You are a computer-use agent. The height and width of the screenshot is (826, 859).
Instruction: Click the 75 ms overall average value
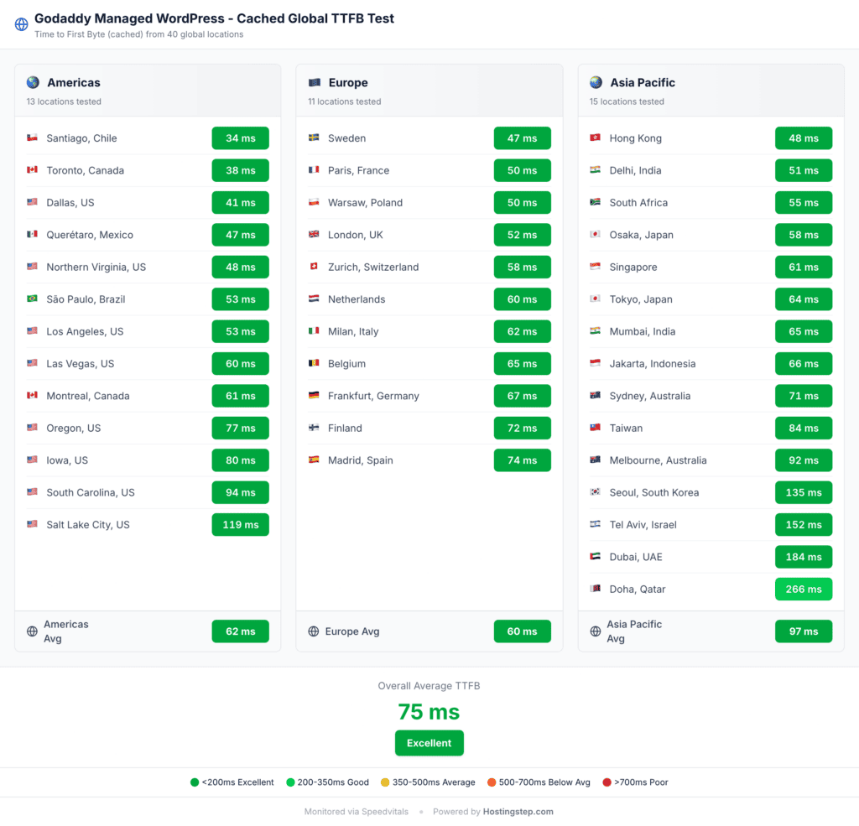tap(429, 711)
